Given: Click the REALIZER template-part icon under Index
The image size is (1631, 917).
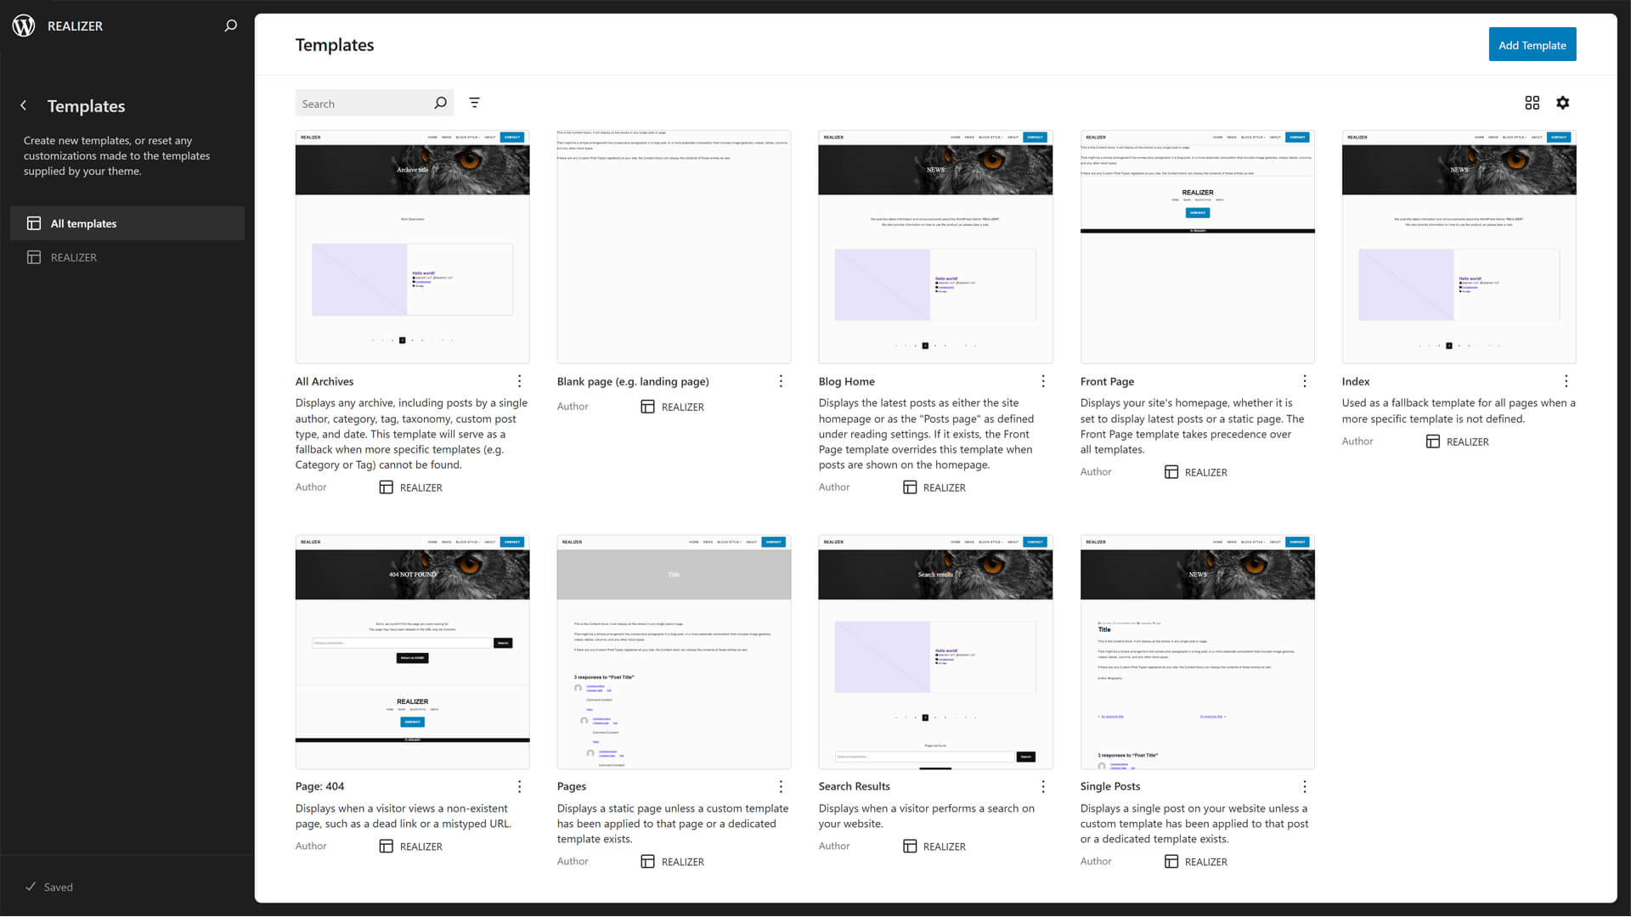Looking at the screenshot, I should click(x=1434, y=441).
